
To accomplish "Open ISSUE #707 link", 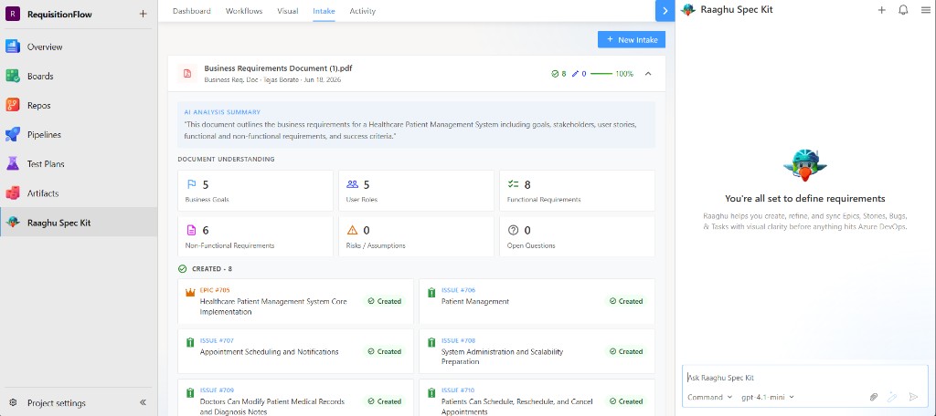I will click(x=217, y=340).
